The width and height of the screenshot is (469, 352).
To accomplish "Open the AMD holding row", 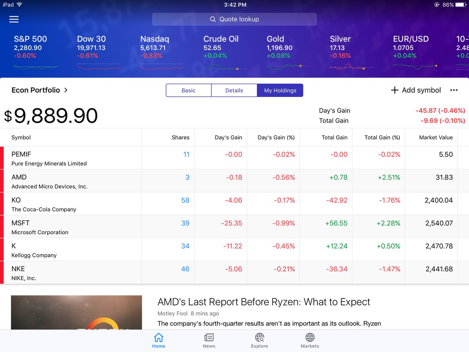I will pyautogui.click(x=234, y=181).
